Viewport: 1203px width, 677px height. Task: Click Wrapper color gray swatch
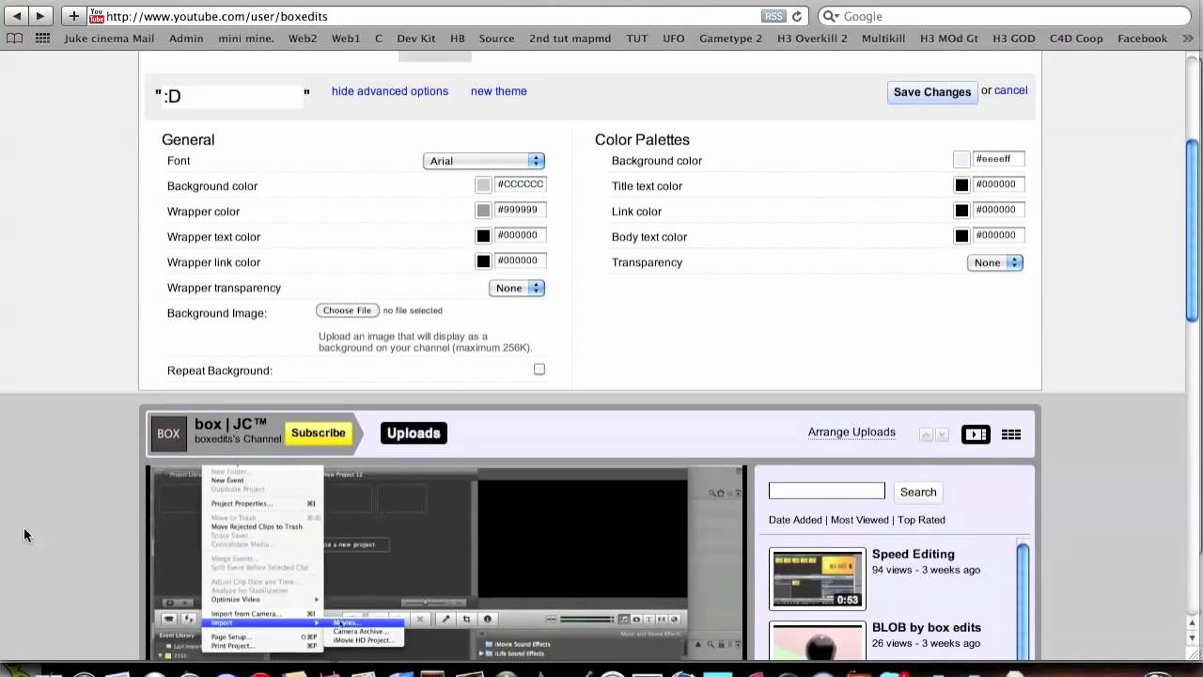point(483,211)
